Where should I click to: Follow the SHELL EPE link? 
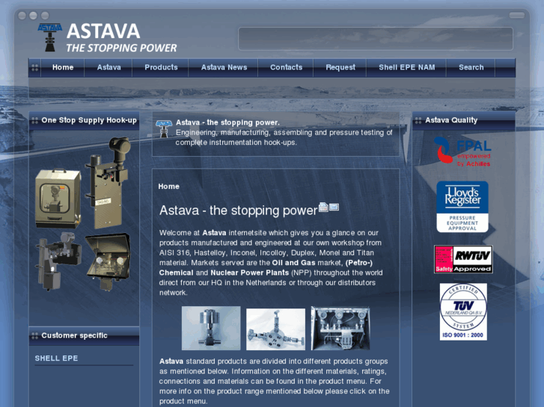click(56, 358)
